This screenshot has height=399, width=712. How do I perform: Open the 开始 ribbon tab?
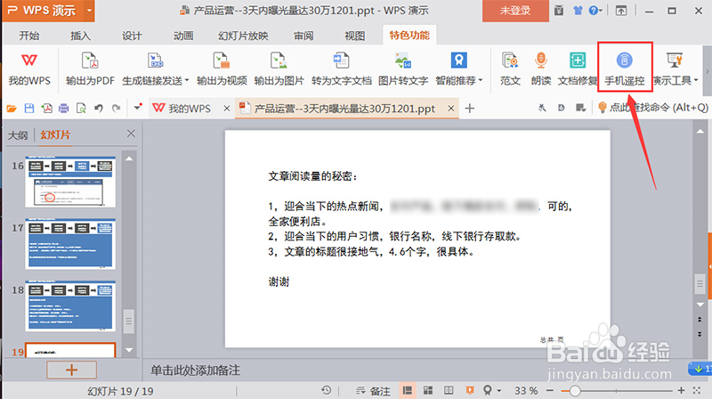click(29, 36)
